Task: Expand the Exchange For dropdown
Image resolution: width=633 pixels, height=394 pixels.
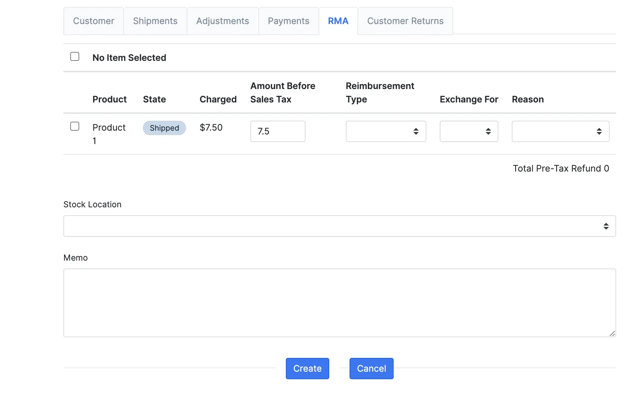Action: click(x=469, y=131)
